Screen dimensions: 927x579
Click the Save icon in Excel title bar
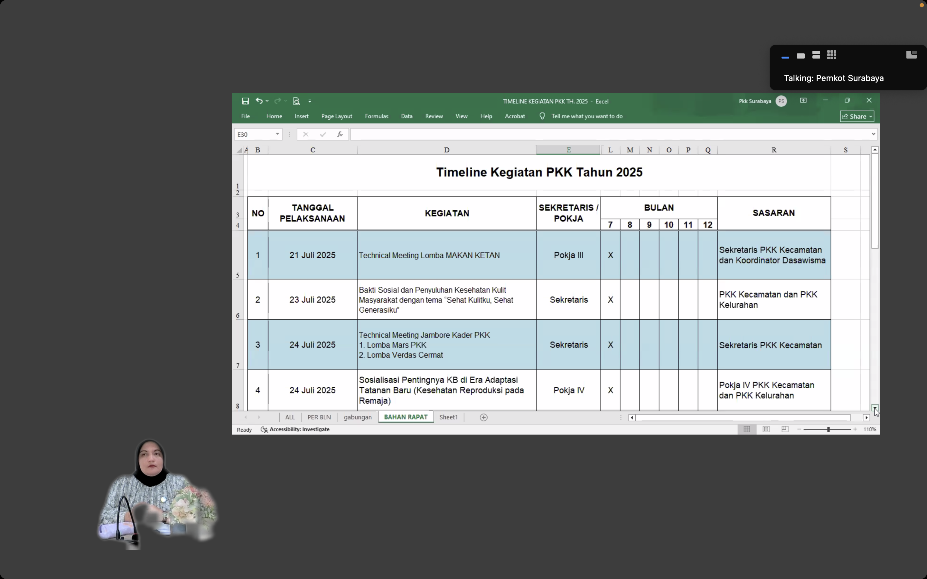coord(246,101)
